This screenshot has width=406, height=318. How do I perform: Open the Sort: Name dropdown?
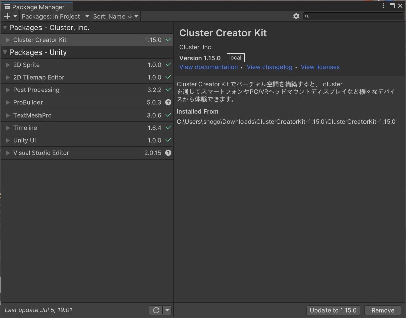coord(115,16)
